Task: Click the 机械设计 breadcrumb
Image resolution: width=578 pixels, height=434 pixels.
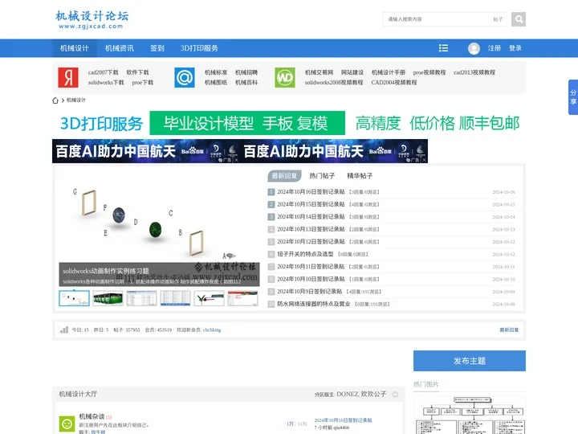Action: click(76, 100)
